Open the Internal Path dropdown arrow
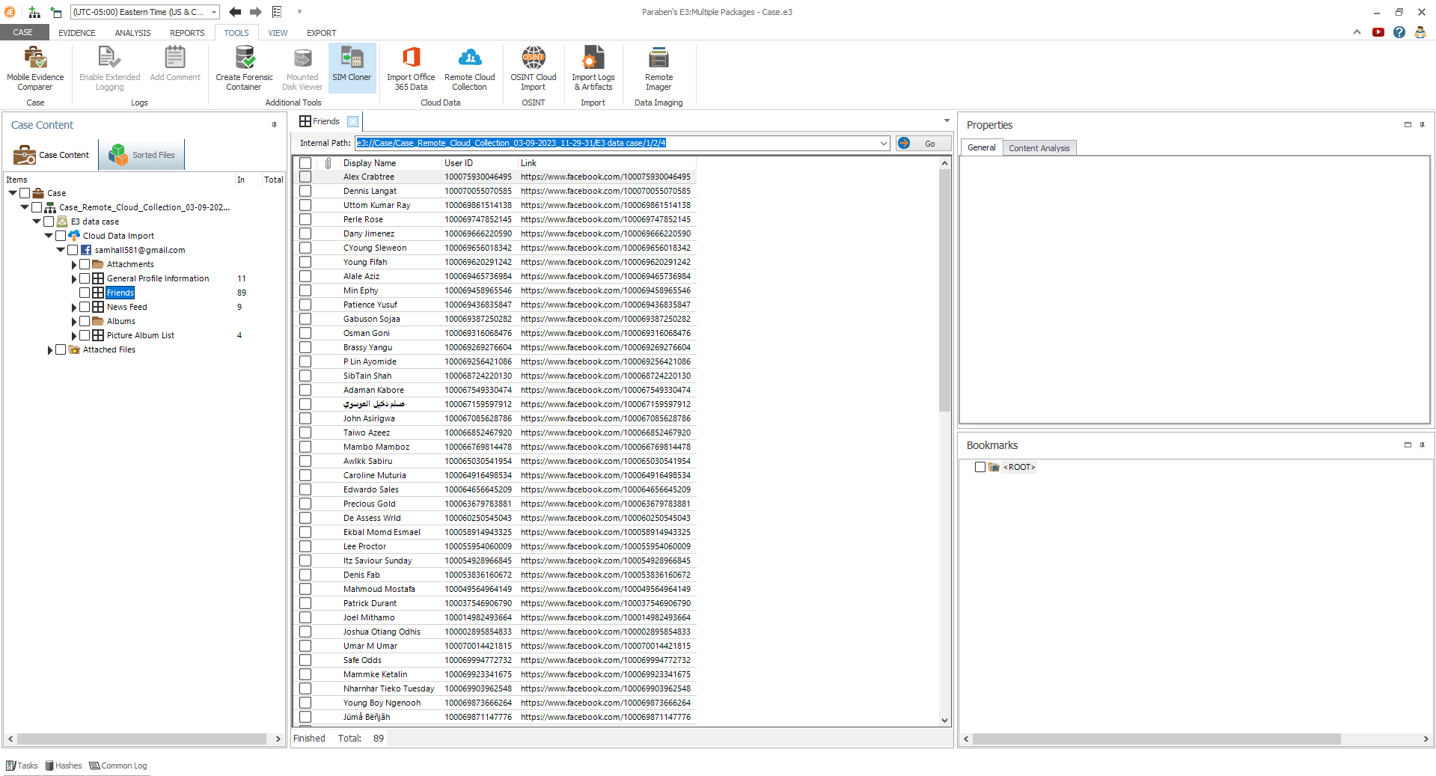Viewport: 1436px width, 776px height. point(883,143)
